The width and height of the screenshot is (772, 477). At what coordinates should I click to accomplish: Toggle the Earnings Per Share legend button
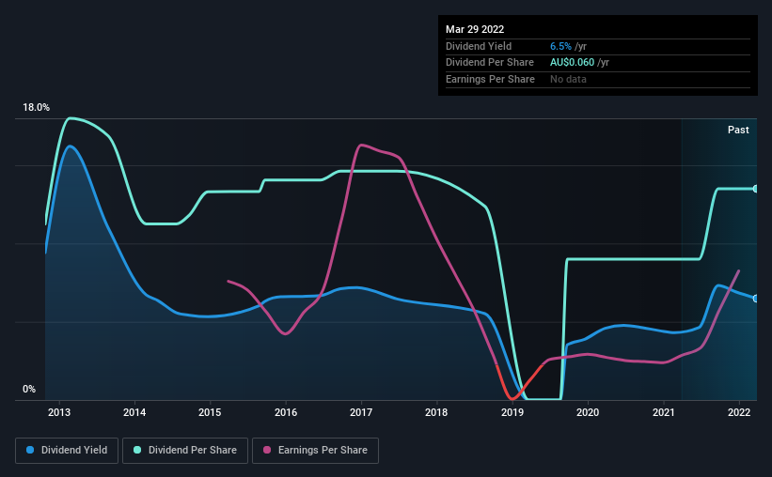pyautogui.click(x=316, y=451)
